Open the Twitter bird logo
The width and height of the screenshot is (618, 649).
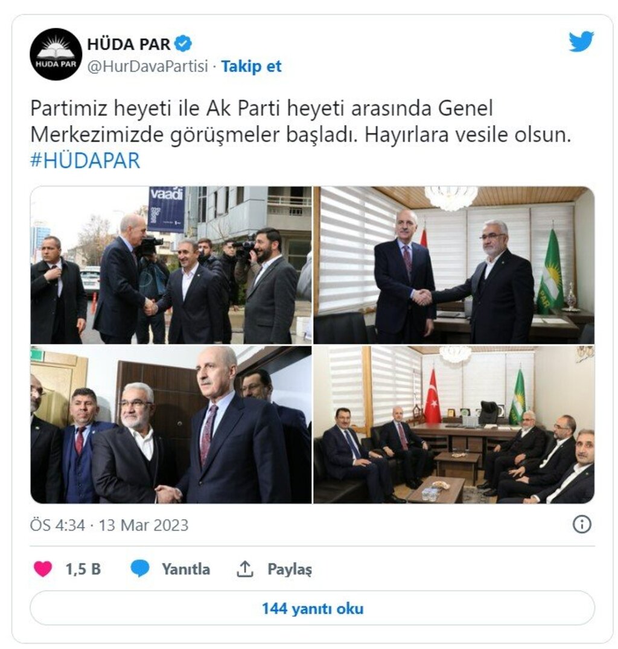[581, 42]
